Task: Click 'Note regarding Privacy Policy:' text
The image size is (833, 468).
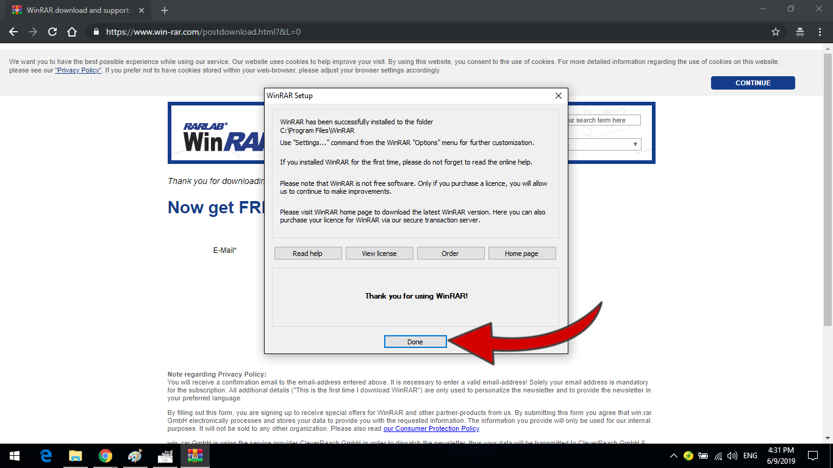Action: click(x=217, y=374)
